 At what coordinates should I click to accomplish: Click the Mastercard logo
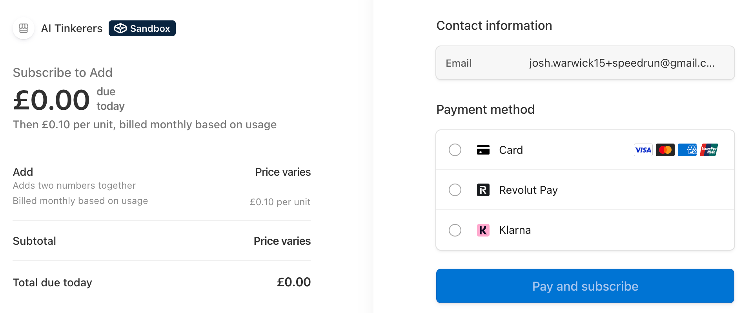(x=665, y=150)
